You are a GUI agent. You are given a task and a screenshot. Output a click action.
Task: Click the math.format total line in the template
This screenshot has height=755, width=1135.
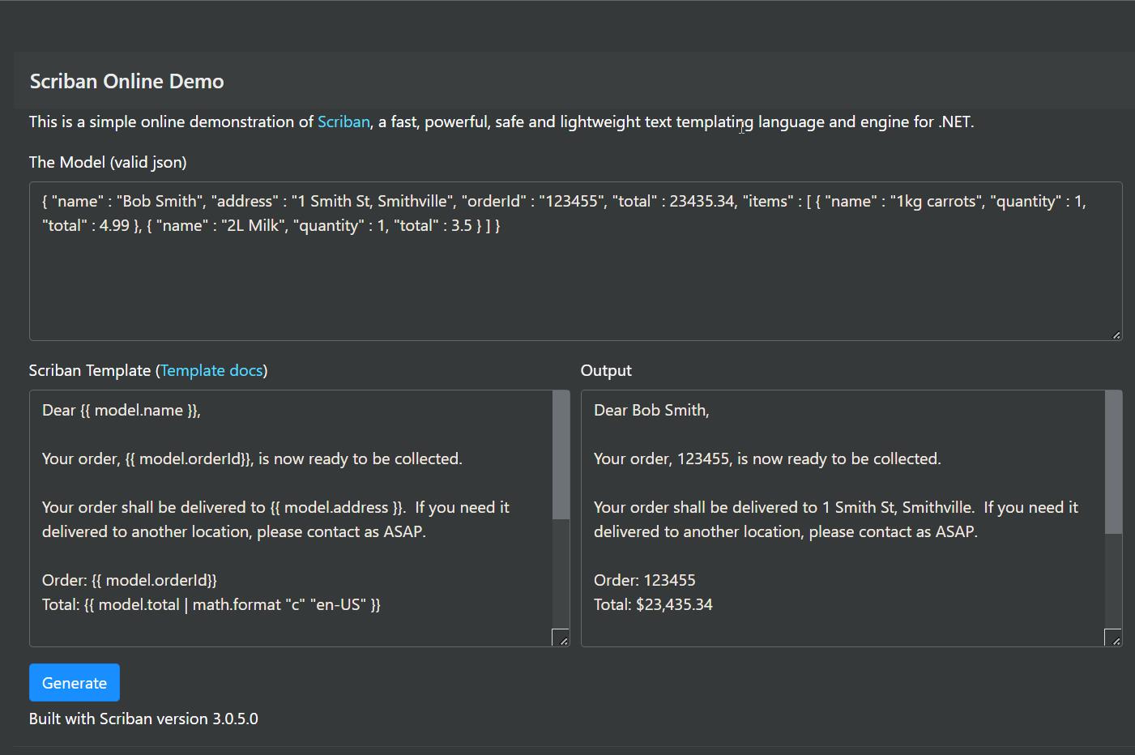tap(211, 605)
